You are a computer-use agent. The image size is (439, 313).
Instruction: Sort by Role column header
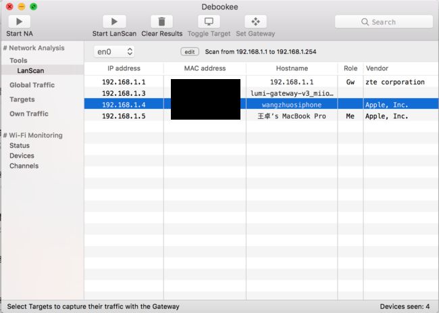(x=351, y=68)
